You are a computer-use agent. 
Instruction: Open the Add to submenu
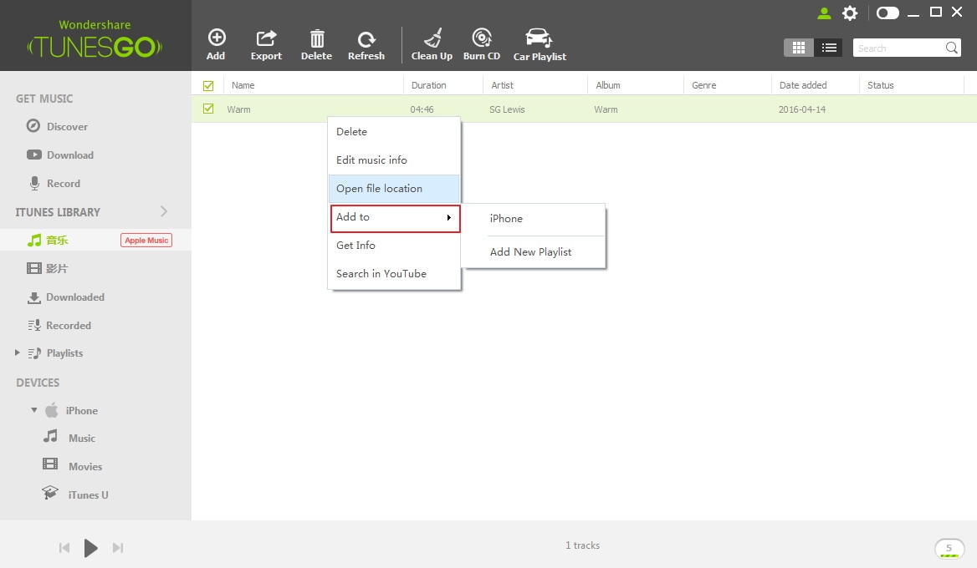click(x=395, y=218)
